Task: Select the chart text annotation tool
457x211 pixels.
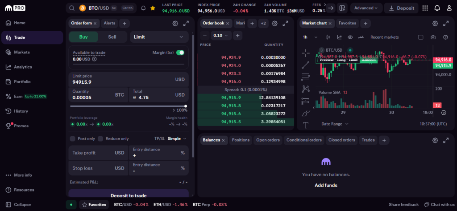Action: [x=305, y=125]
